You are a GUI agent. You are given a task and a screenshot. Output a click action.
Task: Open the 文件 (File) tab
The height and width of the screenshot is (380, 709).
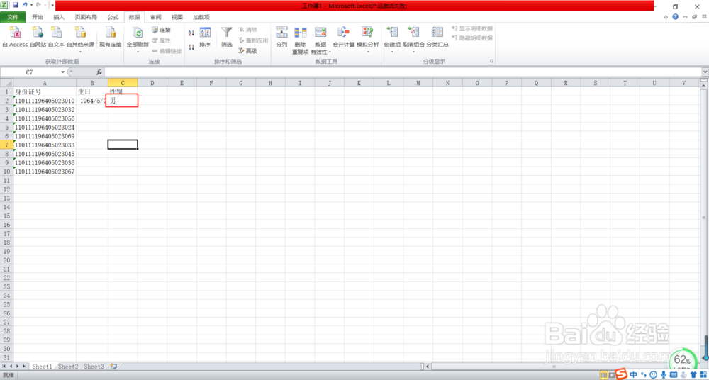[13, 17]
